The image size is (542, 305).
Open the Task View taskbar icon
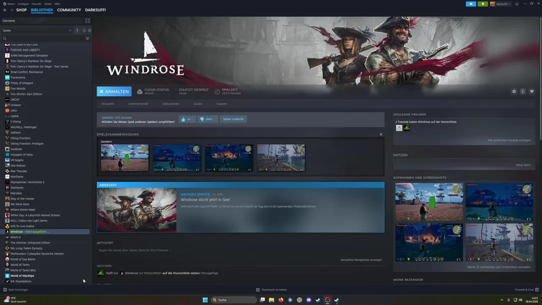(x=262, y=300)
